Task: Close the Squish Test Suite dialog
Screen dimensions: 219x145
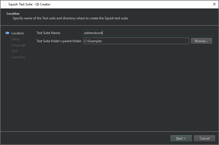Action: [x=214, y=4]
